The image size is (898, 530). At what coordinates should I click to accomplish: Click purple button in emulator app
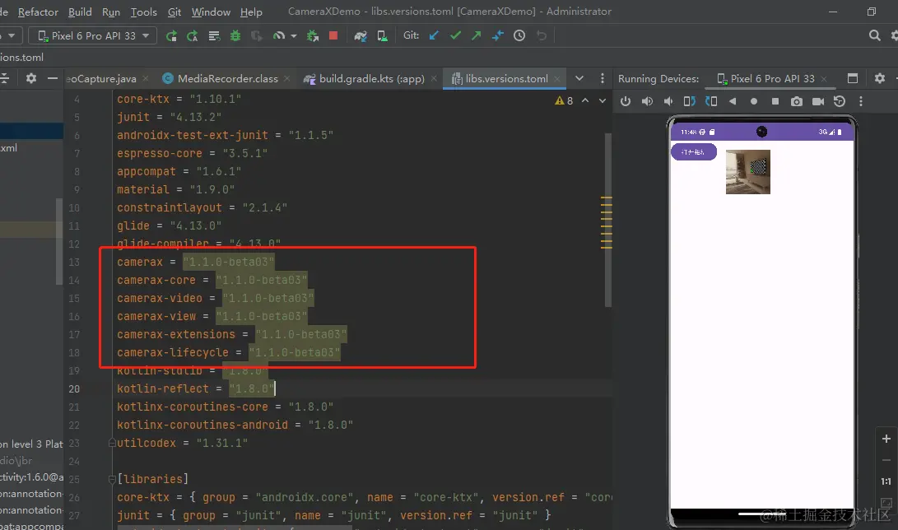(x=694, y=151)
